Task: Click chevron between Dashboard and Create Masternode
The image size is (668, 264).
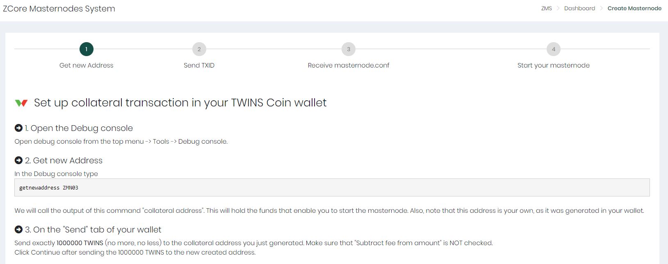Action: [602, 8]
